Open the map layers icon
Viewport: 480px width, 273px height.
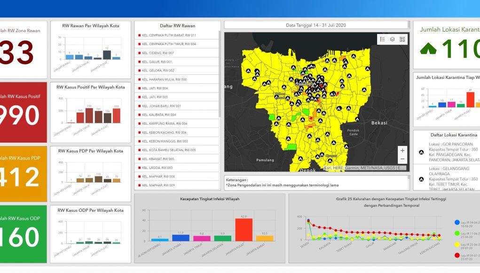pos(392,40)
